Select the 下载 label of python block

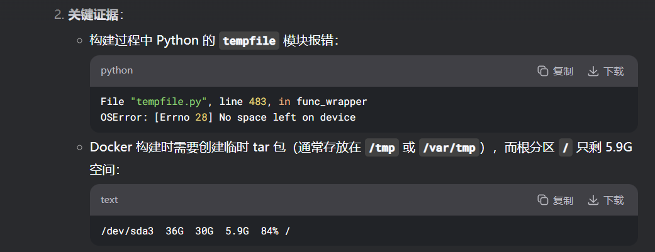[613, 72]
